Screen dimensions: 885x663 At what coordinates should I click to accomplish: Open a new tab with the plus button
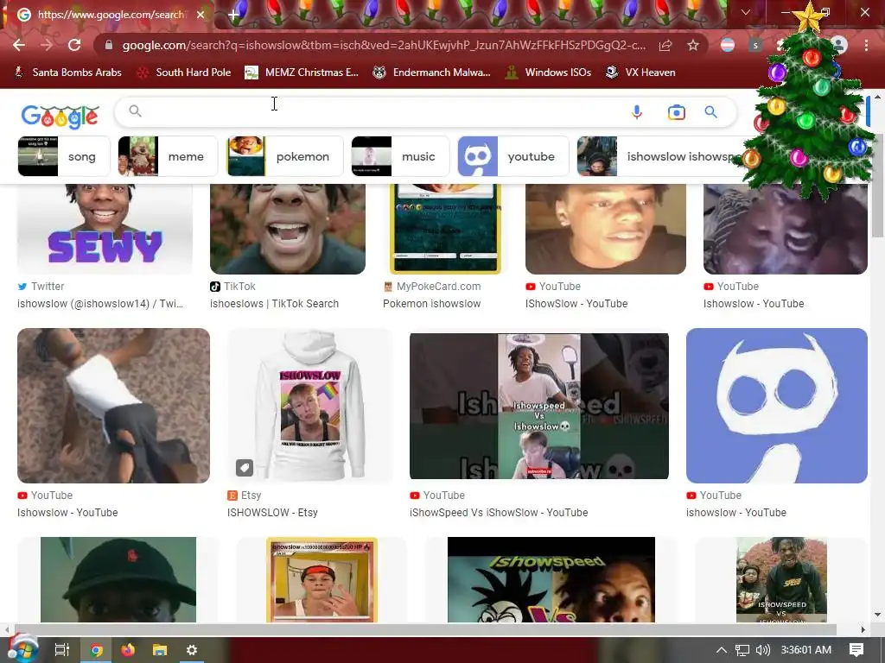233,15
